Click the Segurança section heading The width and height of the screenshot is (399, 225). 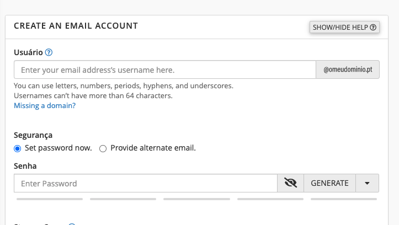[x=33, y=135]
